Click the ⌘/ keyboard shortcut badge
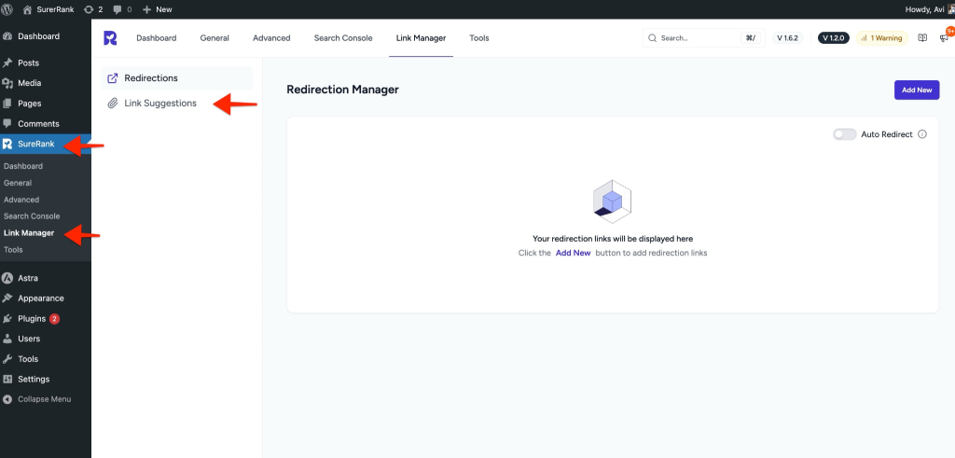Image resolution: width=955 pixels, height=458 pixels. 750,37
